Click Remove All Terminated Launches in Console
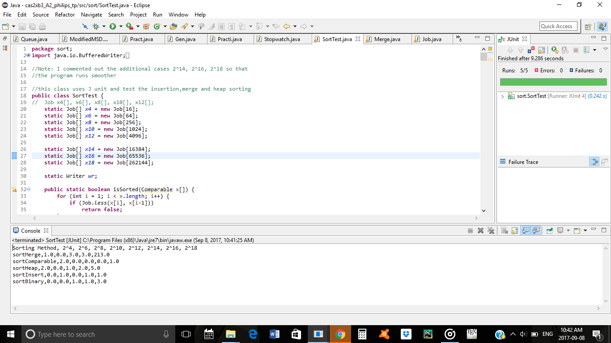Image resolution: width=611 pixels, height=343 pixels. [x=491, y=230]
